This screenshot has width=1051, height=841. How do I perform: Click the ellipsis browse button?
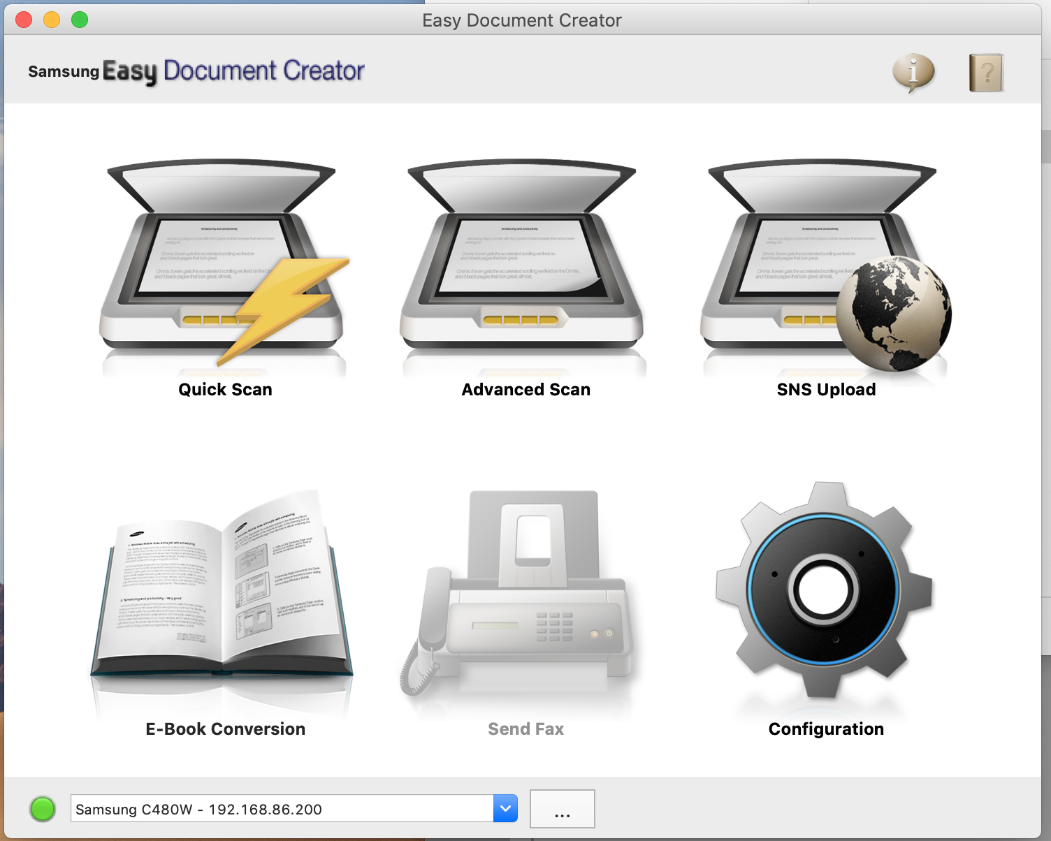click(563, 809)
